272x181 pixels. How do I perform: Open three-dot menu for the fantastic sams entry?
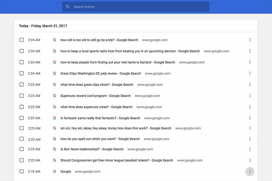point(250,118)
